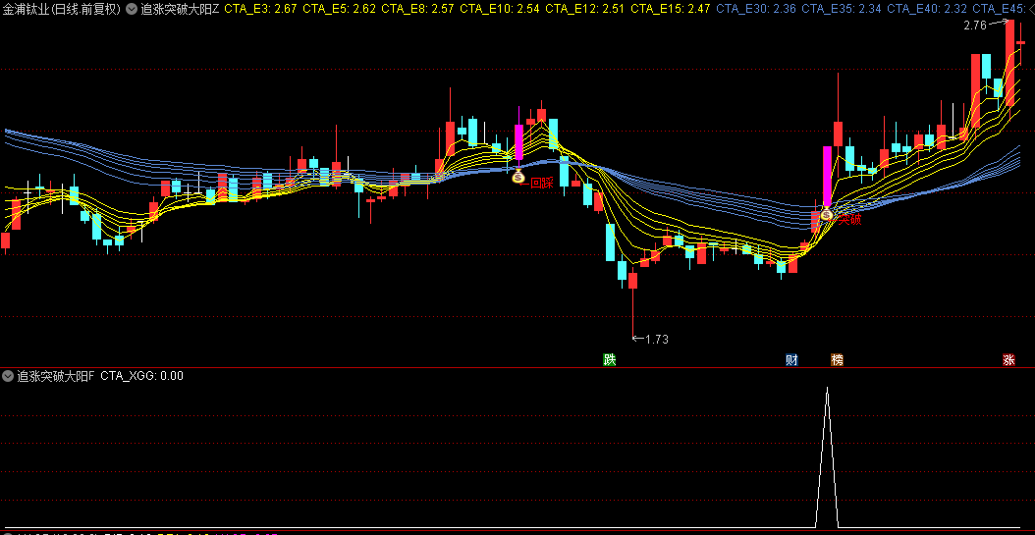
Task: Click the 2.76 high price label
Action: pos(974,26)
